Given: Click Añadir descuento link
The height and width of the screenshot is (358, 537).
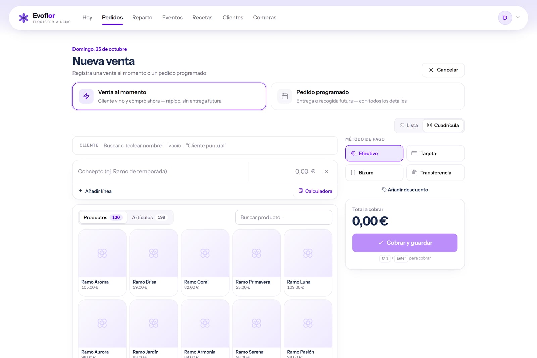Looking at the screenshot, I should click(405, 190).
